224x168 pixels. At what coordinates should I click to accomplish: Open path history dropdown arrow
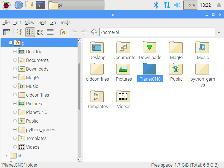click(219, 32)
